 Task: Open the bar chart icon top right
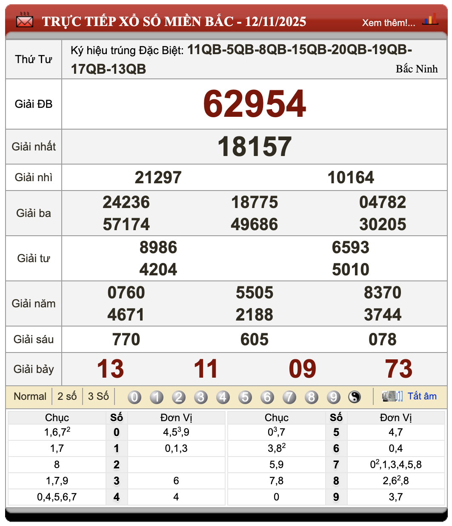[x=431, y=19]
